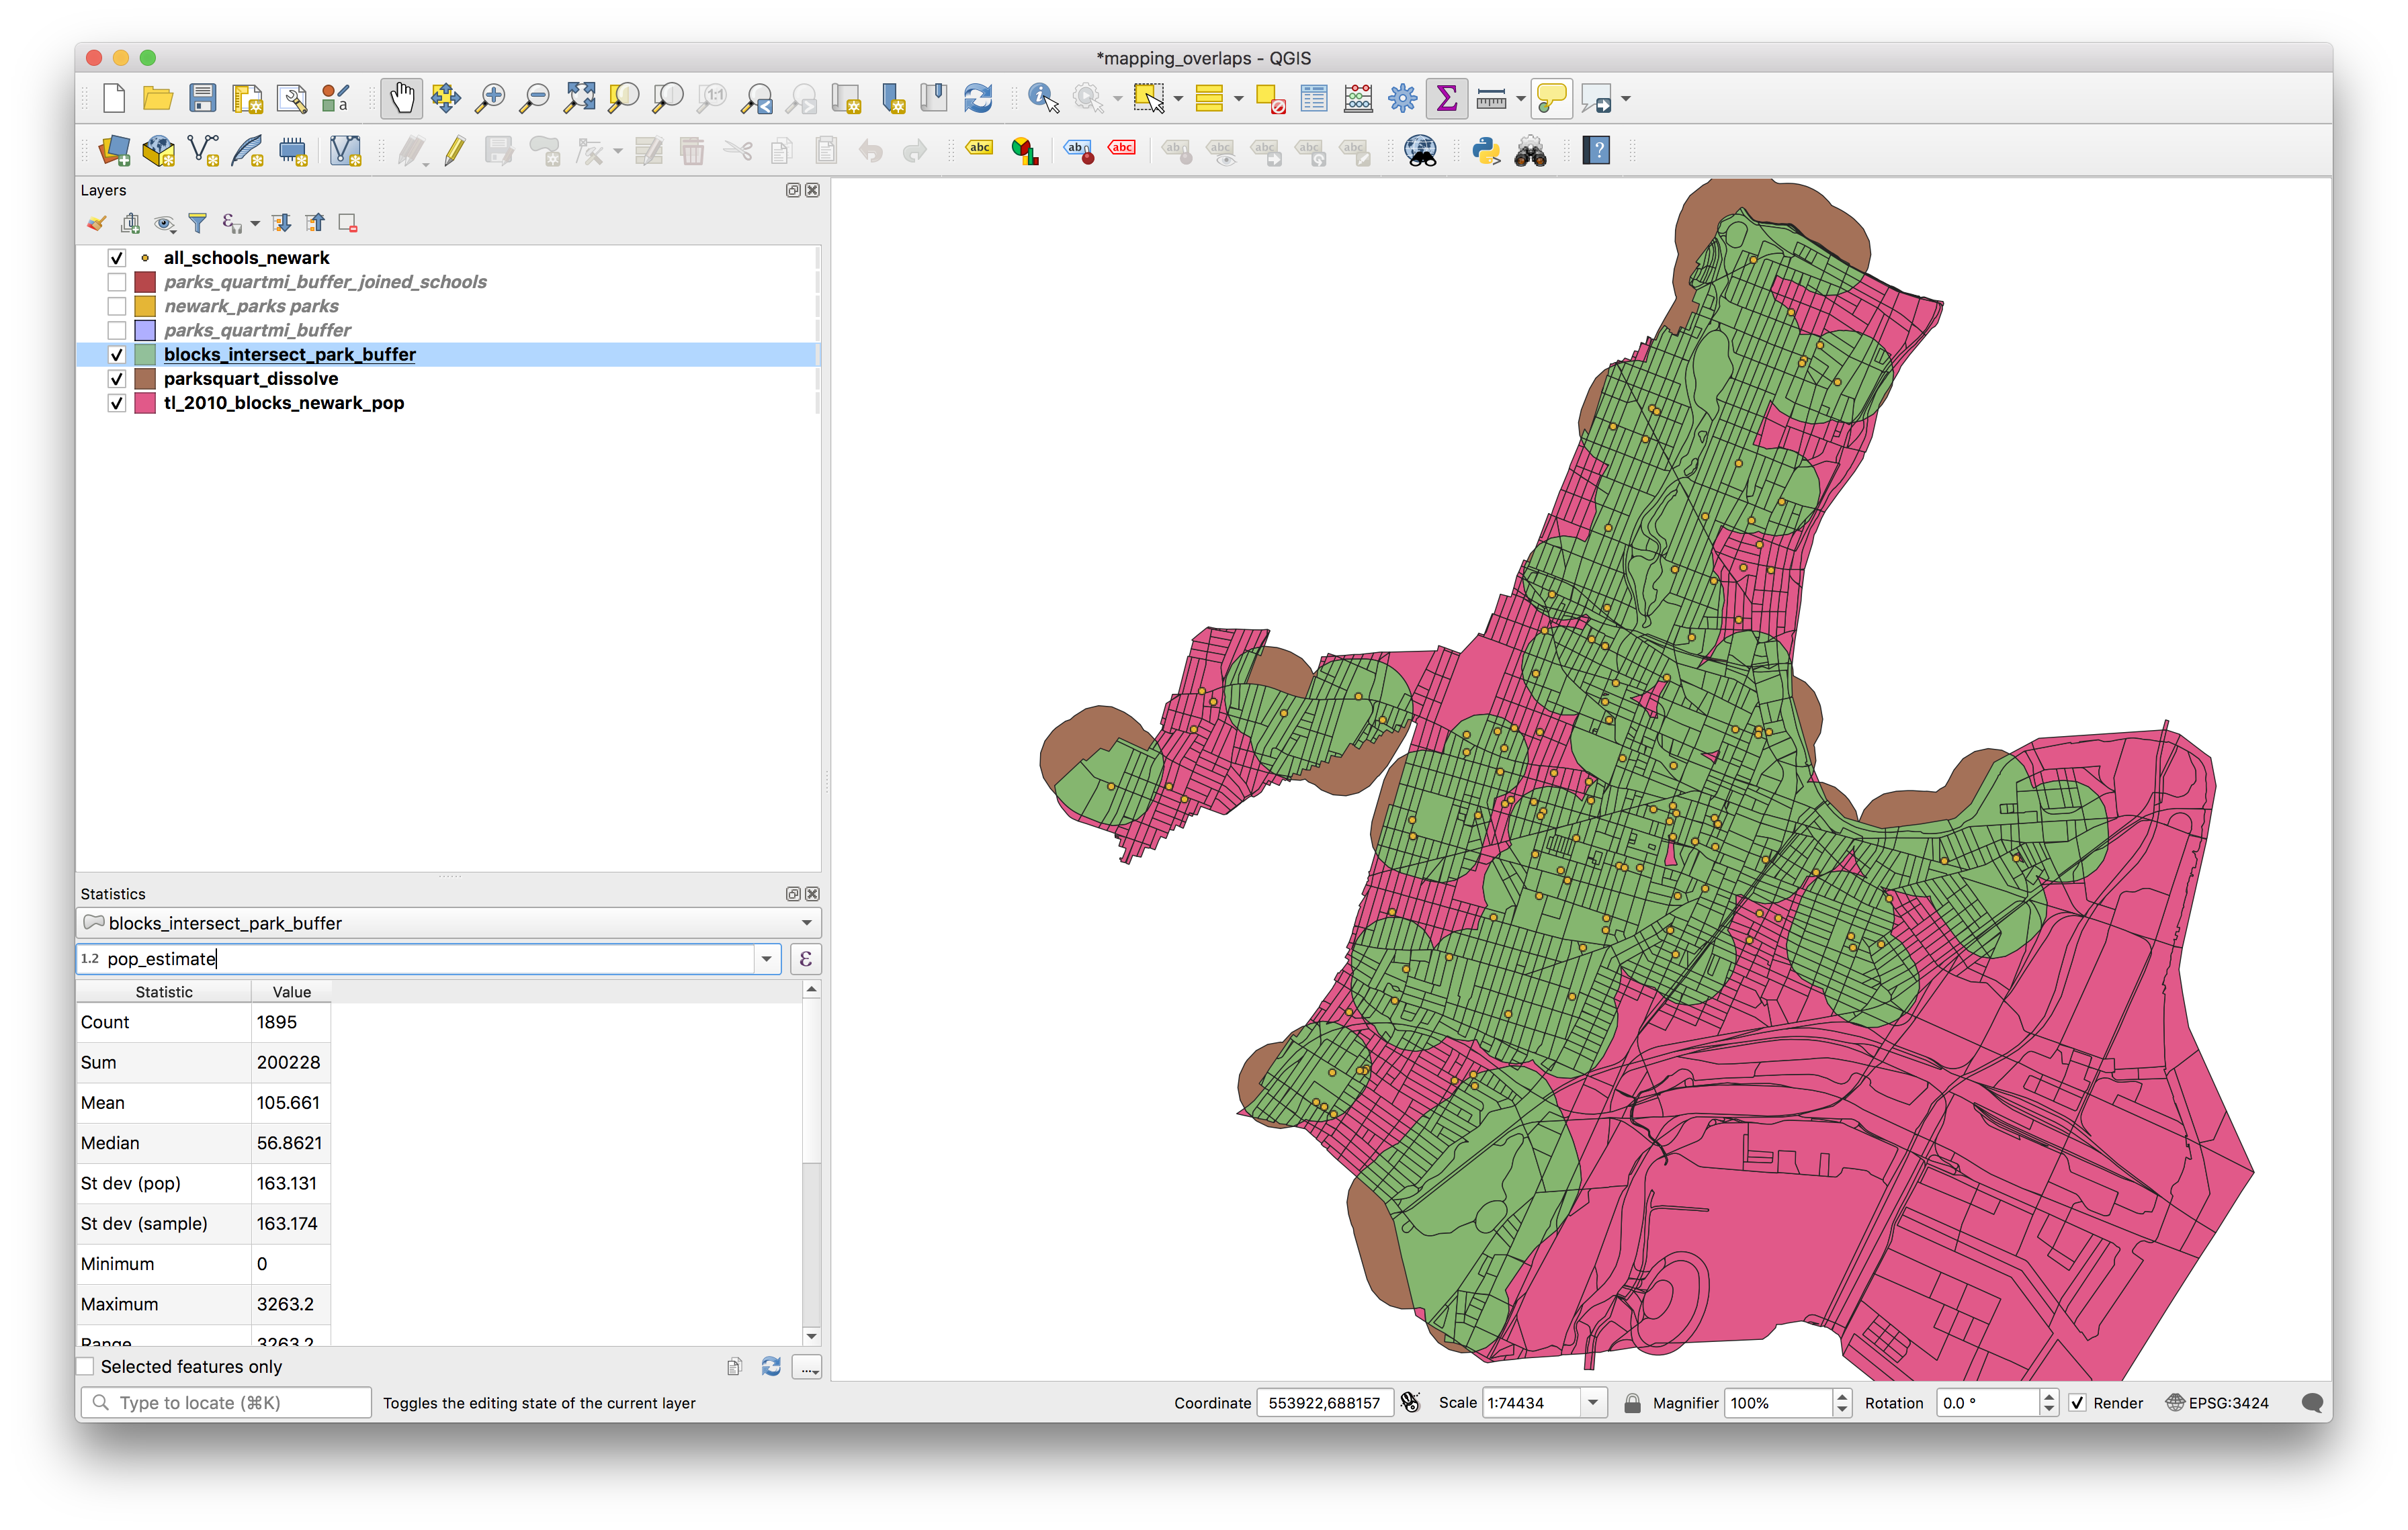Open the Scale dropdown arrow
This screenshot has width=2408, height=1530.
(x=1592, y=1403)
